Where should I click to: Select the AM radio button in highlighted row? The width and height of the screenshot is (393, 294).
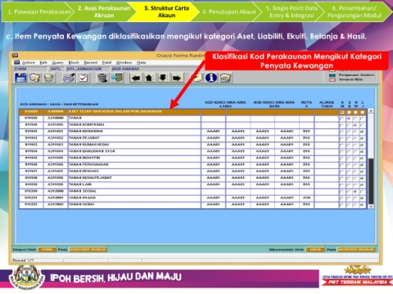pyautogui.click(x=342, y=112)
